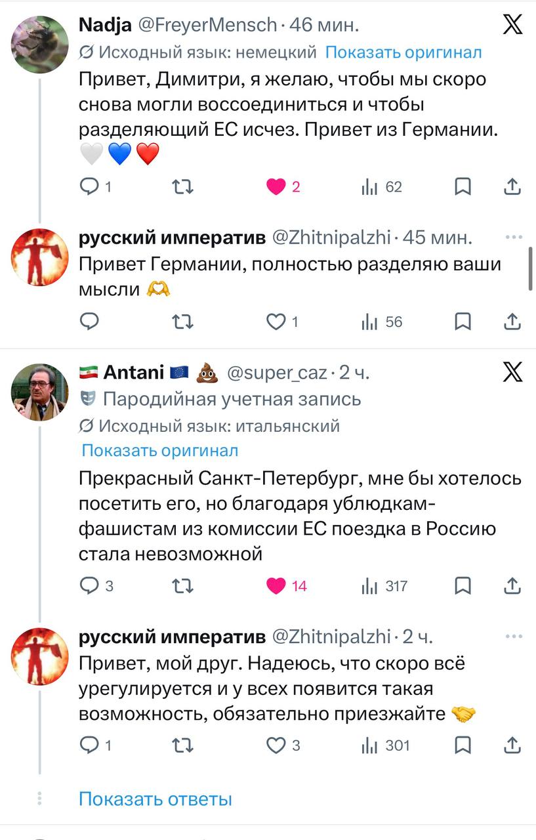This screenshot has height=840, width=536.
Task: Open Nadja's bee profile picture
Action: [x=40, y=44]
